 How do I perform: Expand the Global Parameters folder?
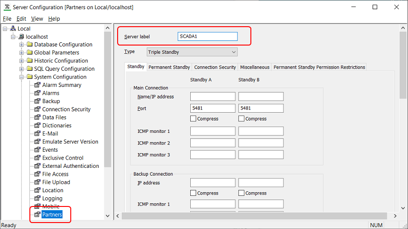(22, 53)
